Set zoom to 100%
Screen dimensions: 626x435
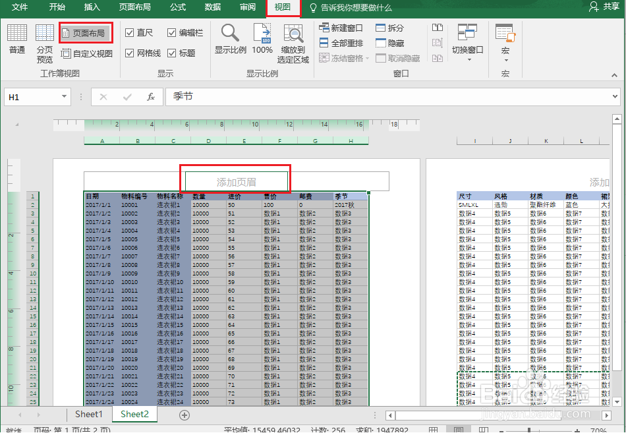click(262, 39)
